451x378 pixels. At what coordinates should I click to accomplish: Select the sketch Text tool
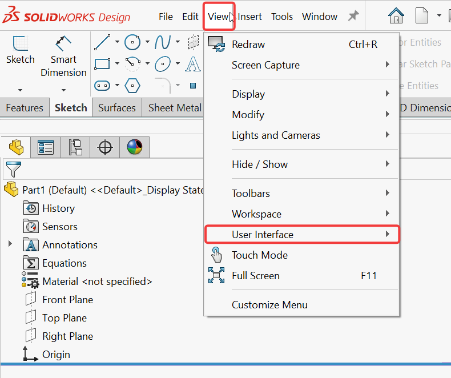[193, 64]
